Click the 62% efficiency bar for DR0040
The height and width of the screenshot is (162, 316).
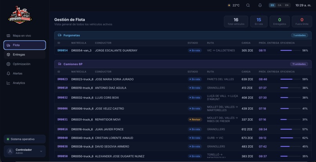[290, 138]
